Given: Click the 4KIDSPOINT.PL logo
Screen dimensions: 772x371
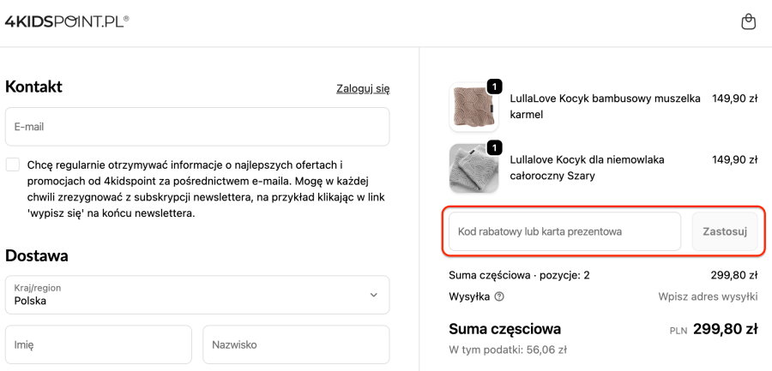Looking at the screenshot, I should click(67, 21).
